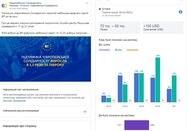This screenshot has width=187, height=131.
Task: Click the 12% men 35-44 bar
Action: 120,89
